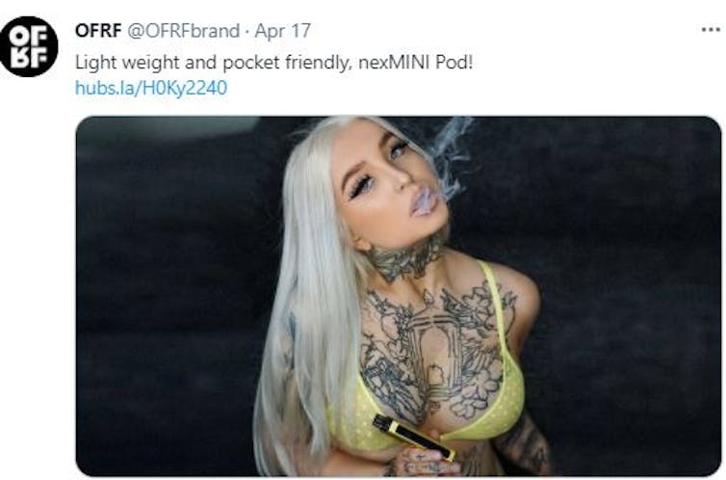Click the tweet text about nexMINI Pod
Image resolution: width=726 pixels, height=480 pixels.
(x=274, y=62)
